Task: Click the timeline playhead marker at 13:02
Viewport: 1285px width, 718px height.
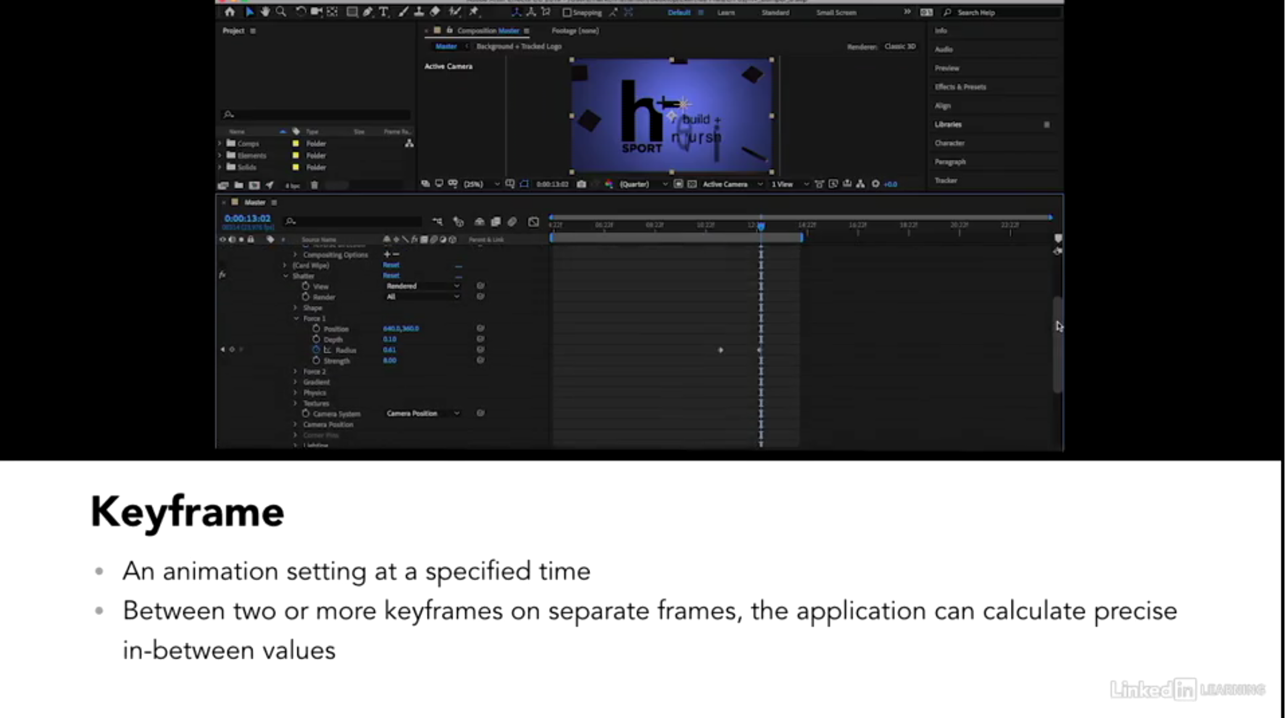Action: (760, 227)
